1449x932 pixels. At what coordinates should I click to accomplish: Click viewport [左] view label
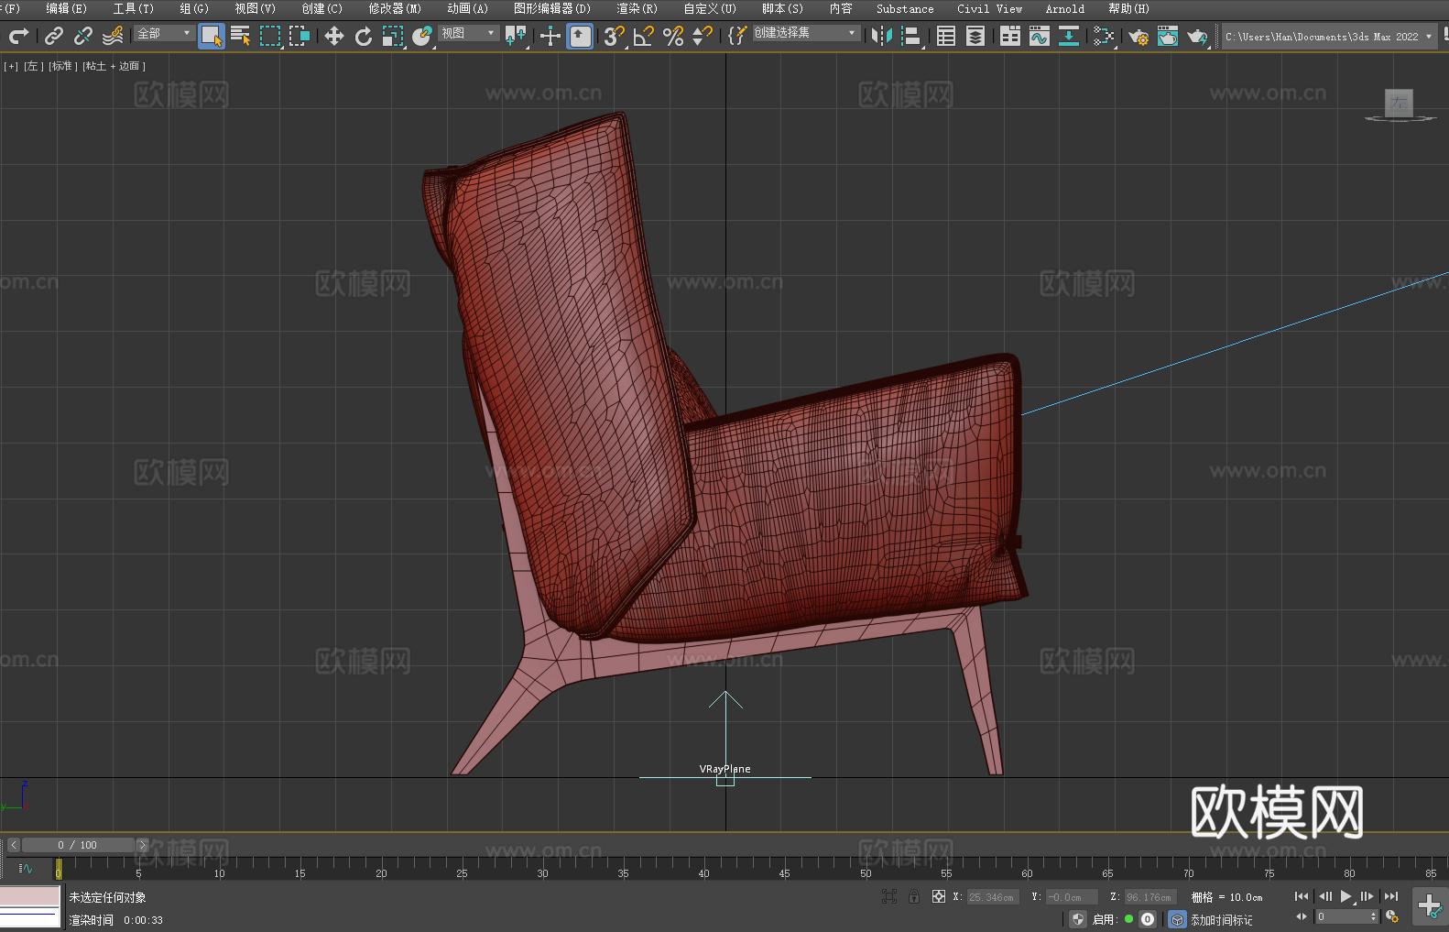(32, 66)
